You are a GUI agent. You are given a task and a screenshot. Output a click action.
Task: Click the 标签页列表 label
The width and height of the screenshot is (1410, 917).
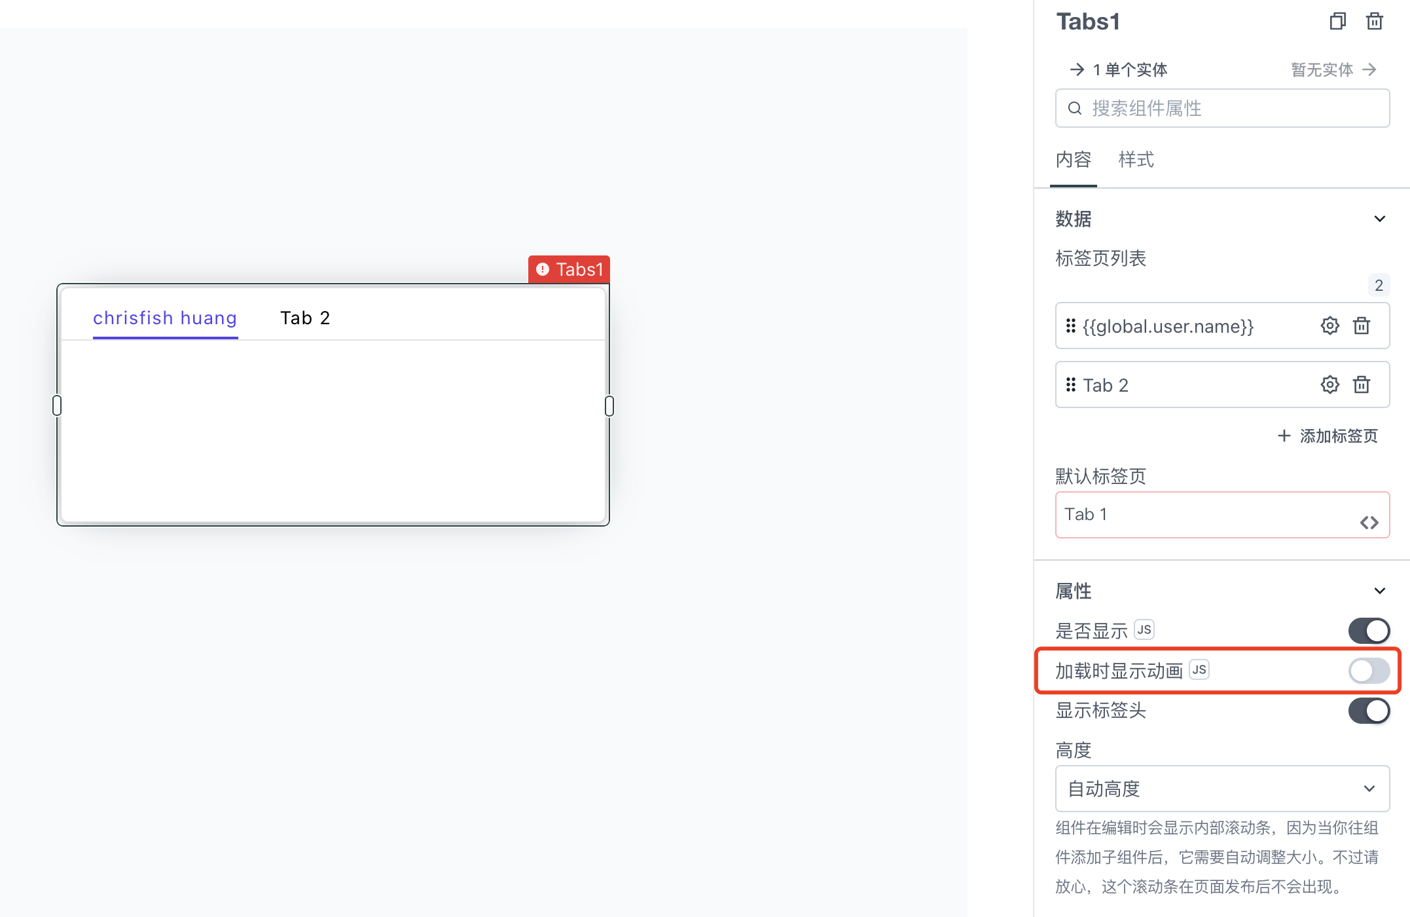pyautogui.click(x=1100, y=258)
